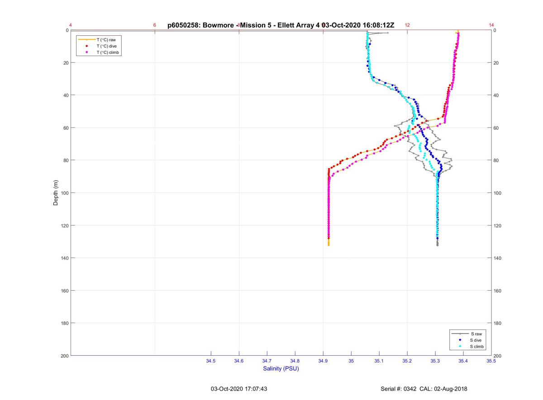
Task: Click the 34.9 salinity tick label
Action: click(323, 361)
